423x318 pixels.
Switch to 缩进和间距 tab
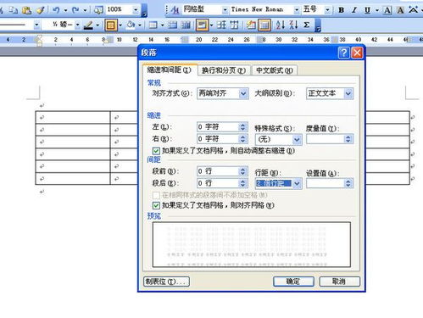coord(169,70)
